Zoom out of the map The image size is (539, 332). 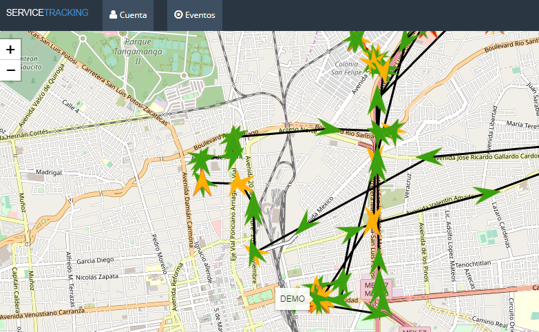click(x=10, y=70)
